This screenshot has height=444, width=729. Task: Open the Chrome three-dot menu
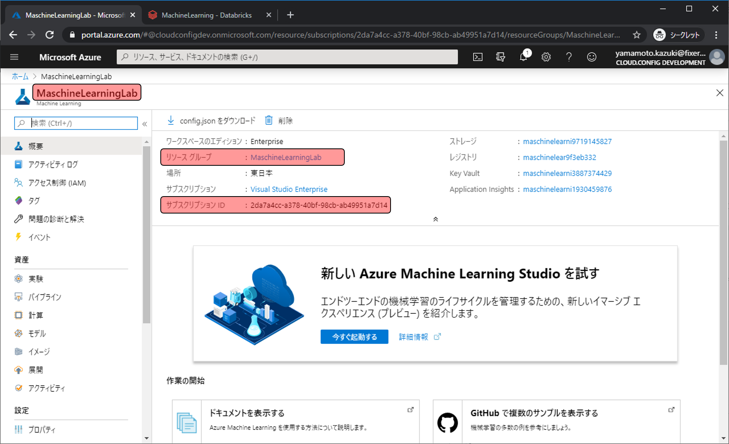pyautogui.click(x=716, y=35)
